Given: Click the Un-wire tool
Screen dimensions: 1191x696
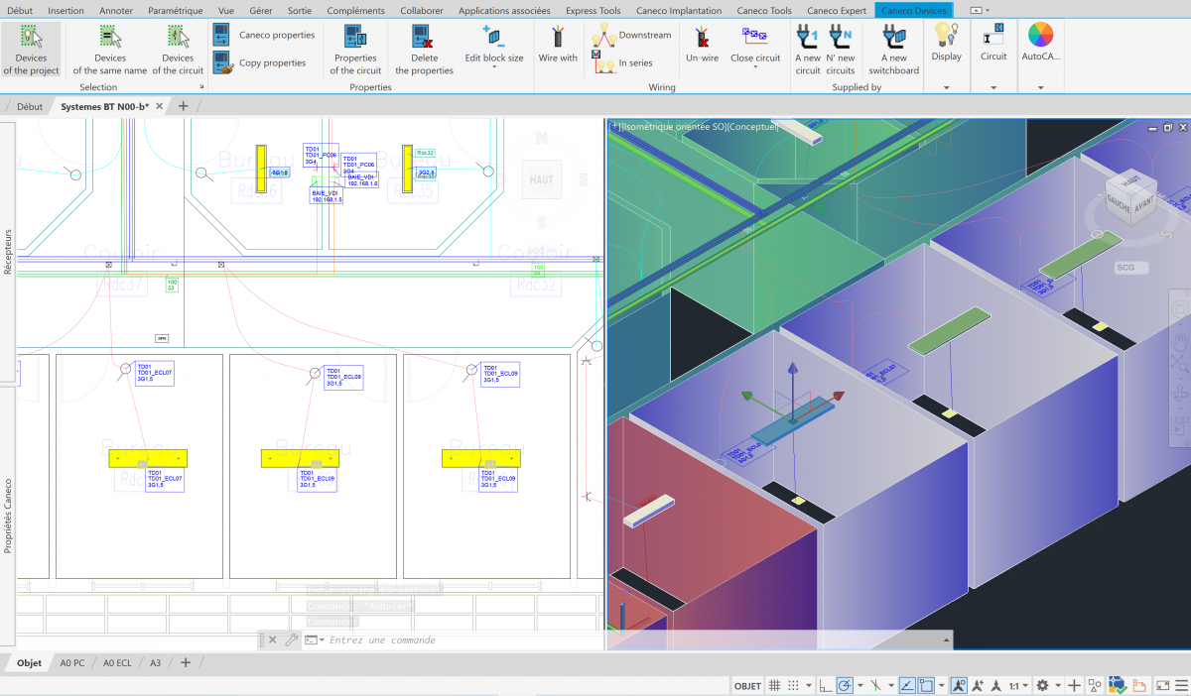Looking at the screenshot, I should (x=702, y=45).
